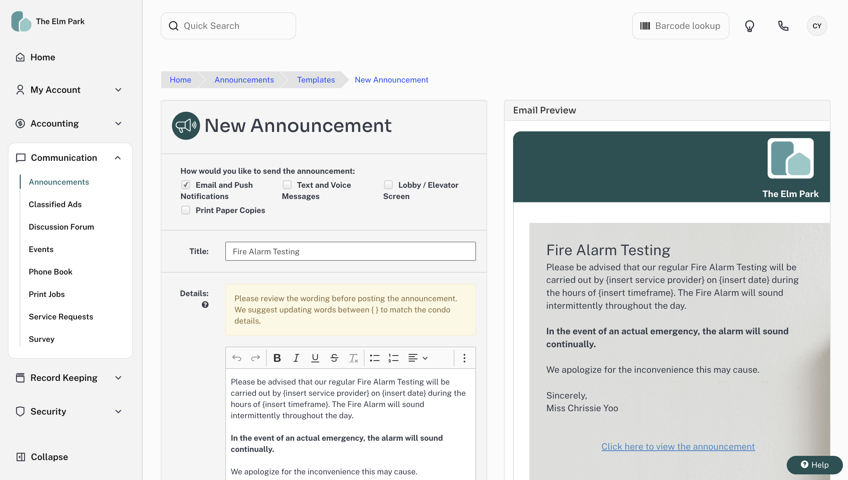Click the Details help question icon

[x=205, y=305]
